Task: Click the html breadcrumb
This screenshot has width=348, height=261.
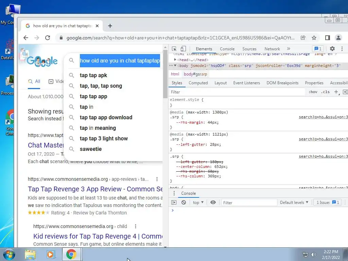Action: 175,74
